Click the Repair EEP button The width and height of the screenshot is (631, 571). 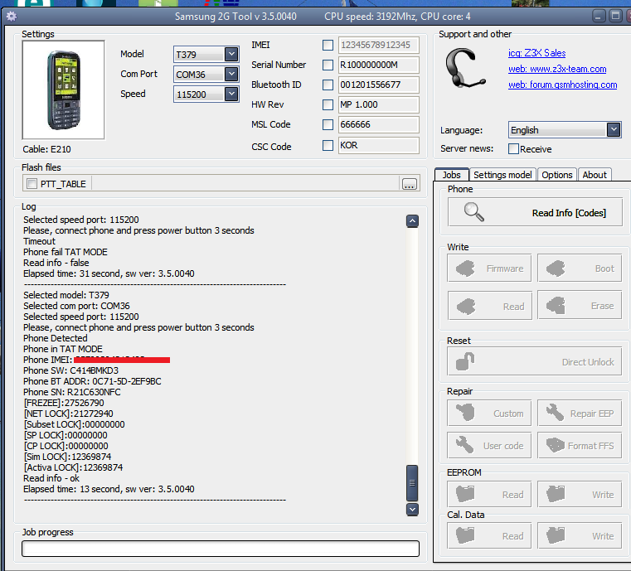point(580,413)
